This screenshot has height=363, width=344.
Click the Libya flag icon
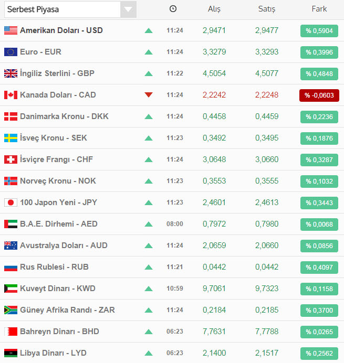[x=11, y=353]
